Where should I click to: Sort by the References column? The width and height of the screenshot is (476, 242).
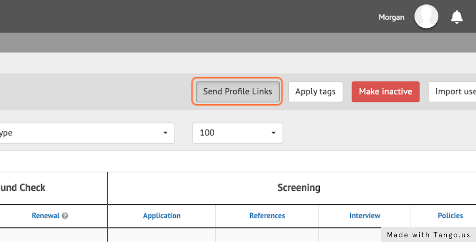point(267,215)
